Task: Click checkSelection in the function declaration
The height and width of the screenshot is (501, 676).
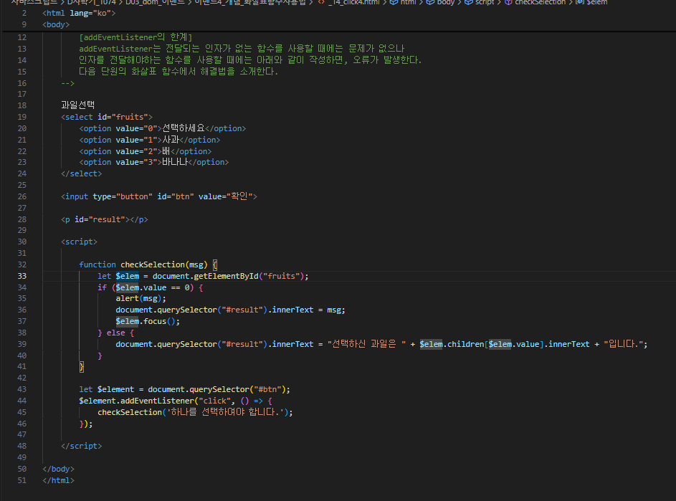Action: click(153, 264)
